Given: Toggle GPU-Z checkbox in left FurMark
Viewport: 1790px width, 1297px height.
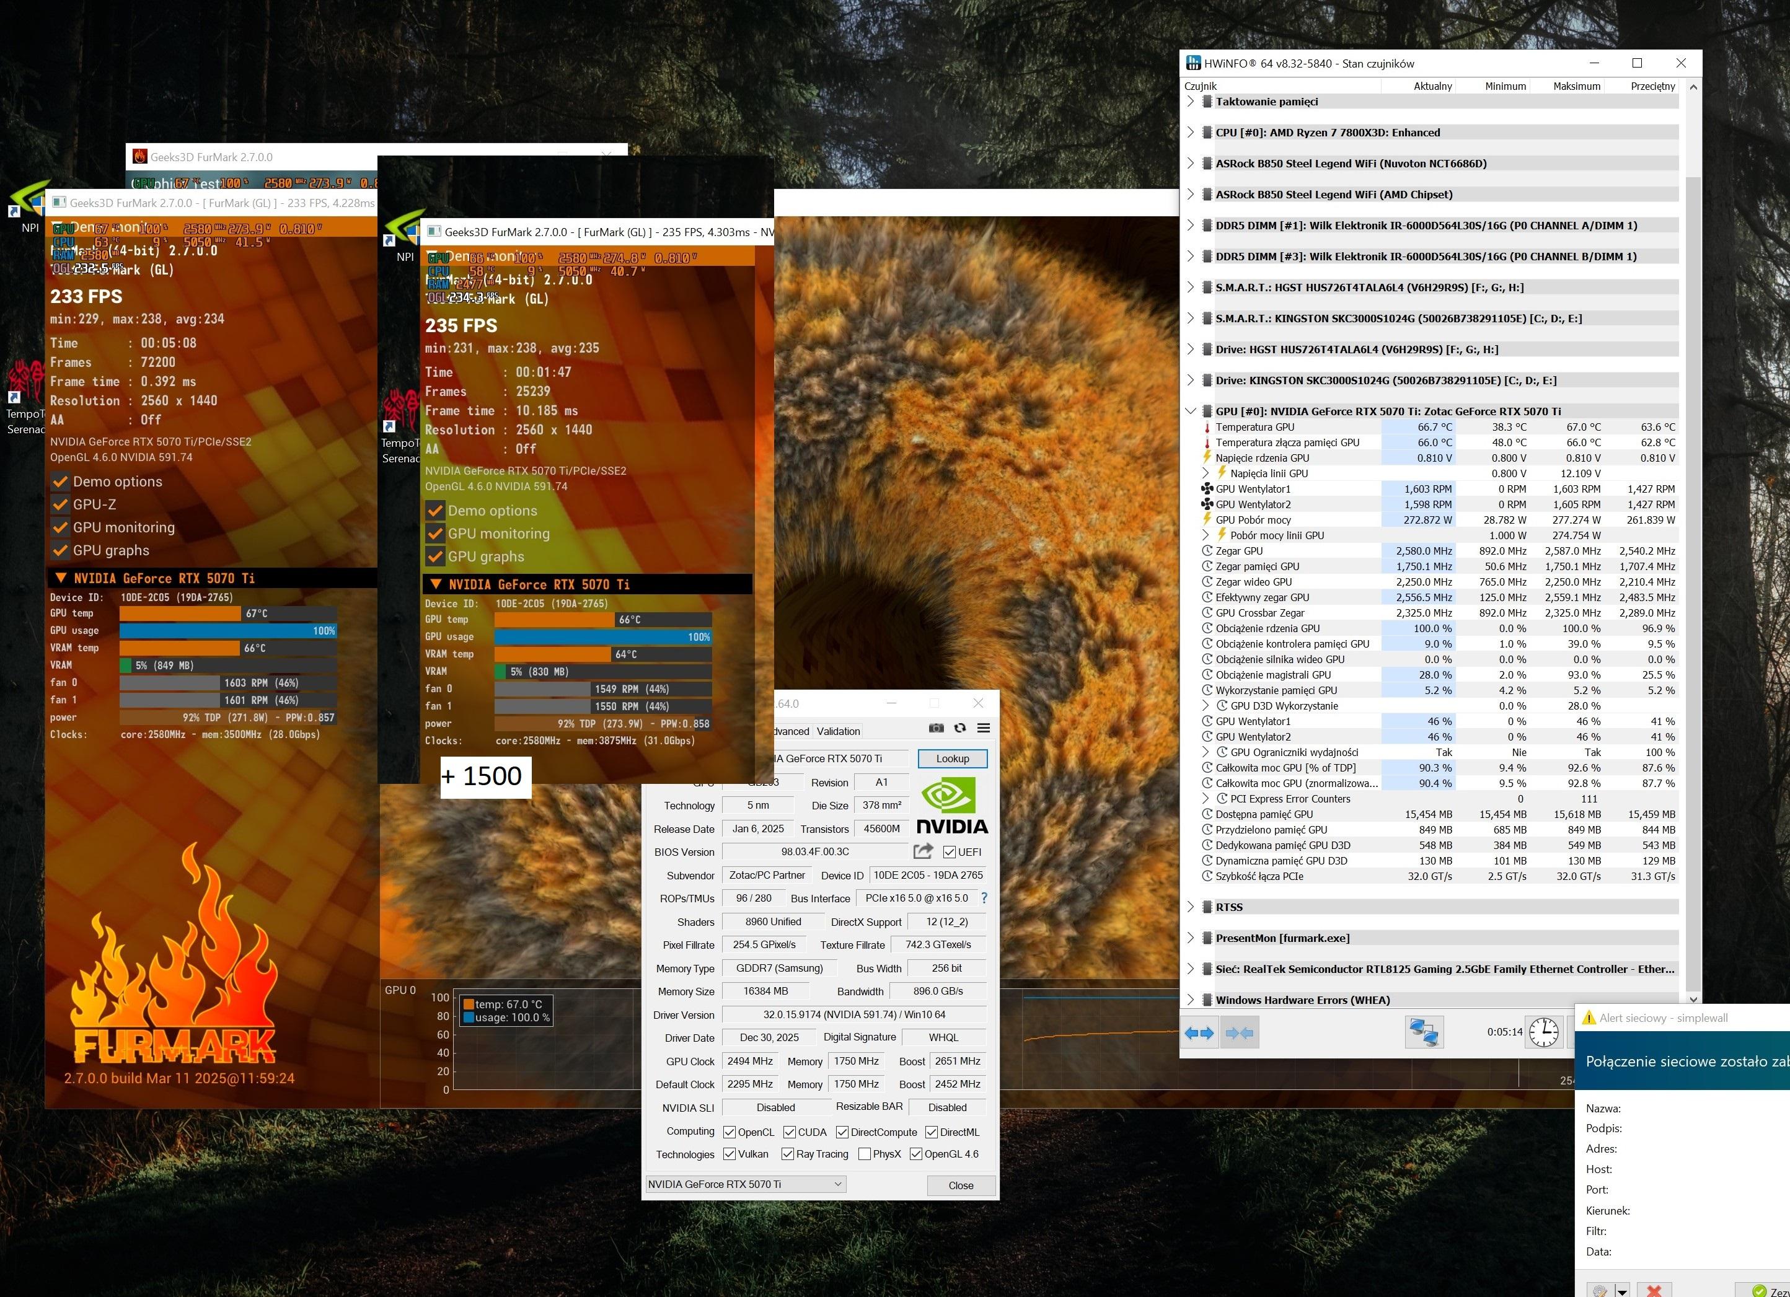Looking at the screenshot, I should click(x=60, y=504).
